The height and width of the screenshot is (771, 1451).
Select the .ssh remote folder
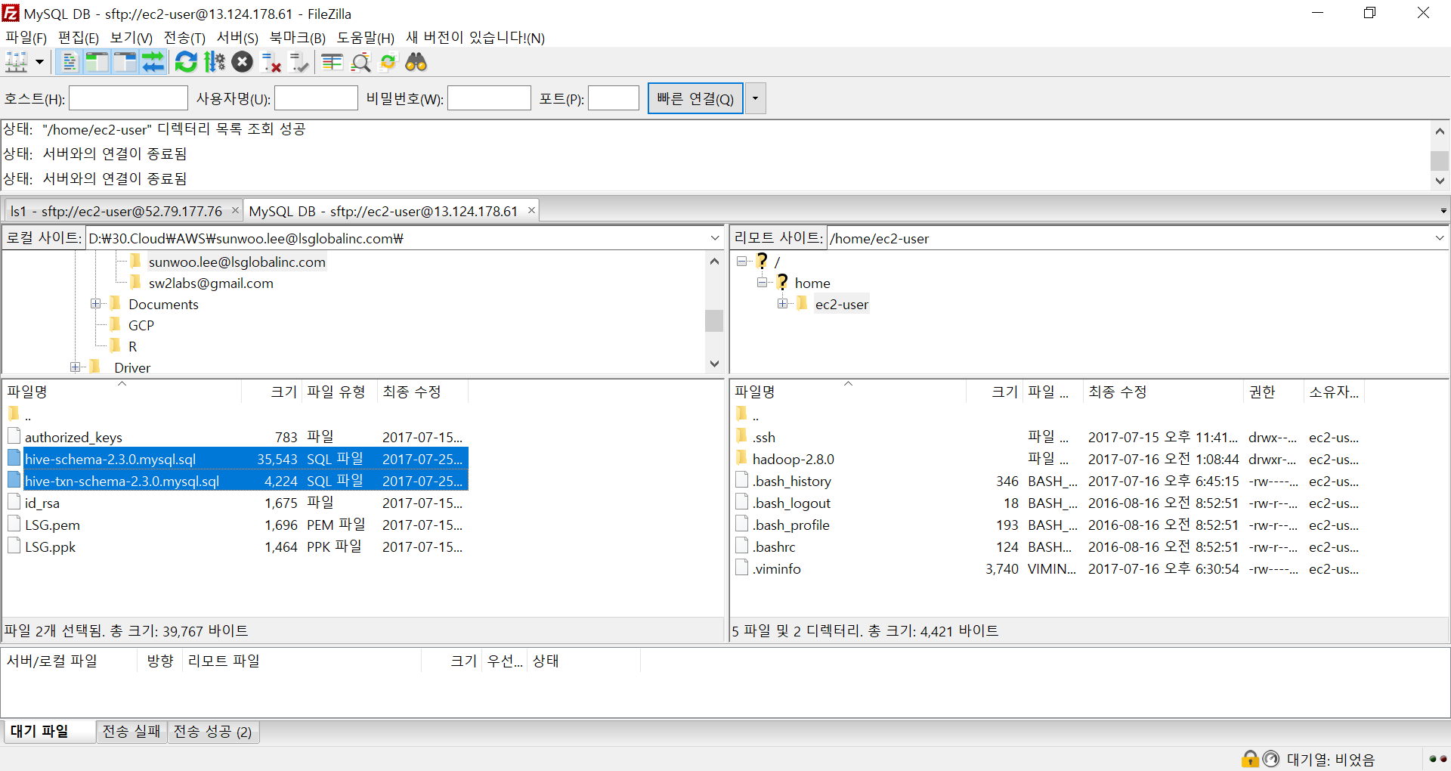coord(1049,437)
